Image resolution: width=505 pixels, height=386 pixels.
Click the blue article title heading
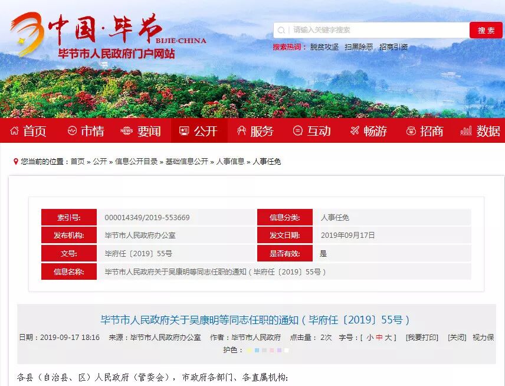click(x=255, y=320)
